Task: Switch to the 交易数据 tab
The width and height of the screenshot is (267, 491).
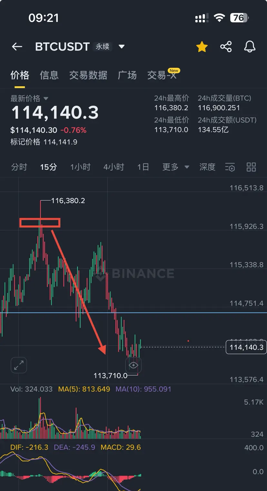Action: 88,75
